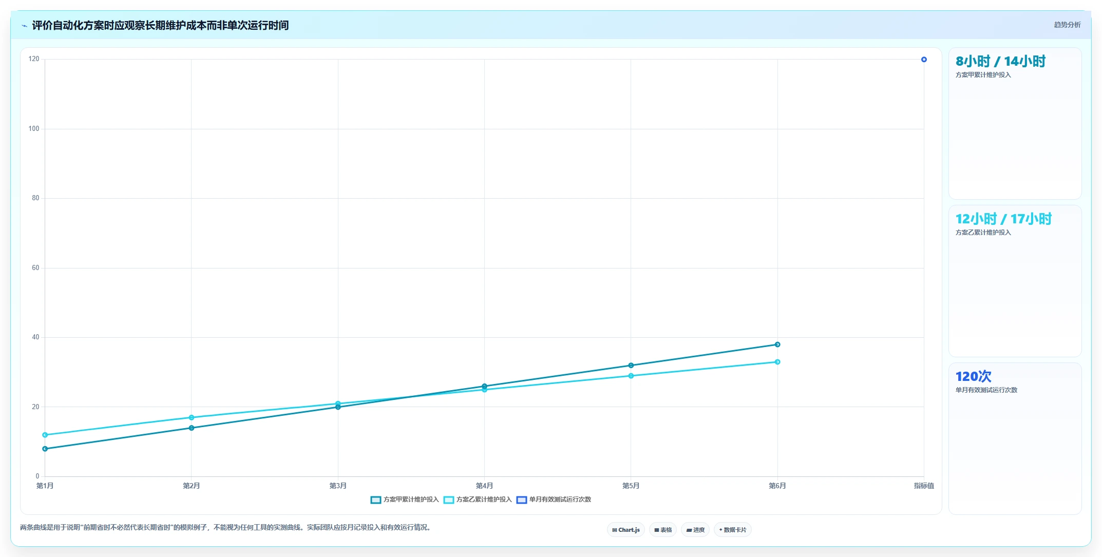Click the chart title 评价自动化方案时应观察长期维护成本
1102x557 pixels.
click(x=160, y=25)
